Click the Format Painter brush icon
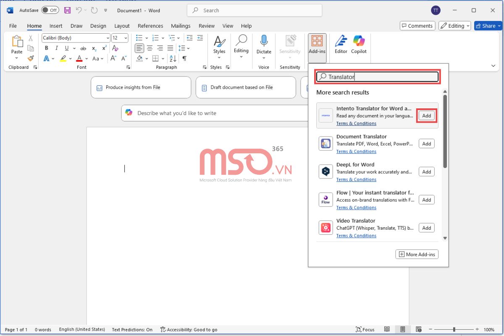504x336 pixels. pos(31,58)
